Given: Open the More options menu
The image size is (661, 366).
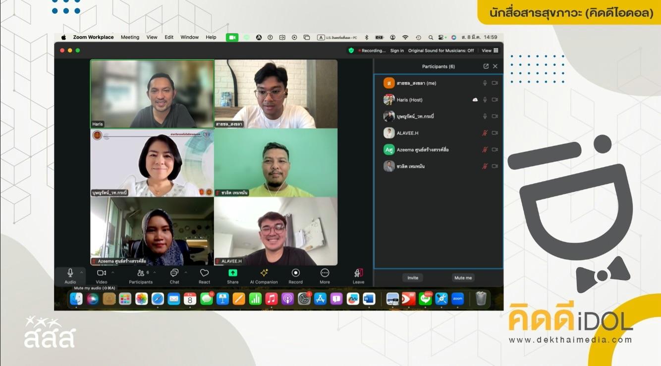Looking at the screenshot, I should 325,273.
